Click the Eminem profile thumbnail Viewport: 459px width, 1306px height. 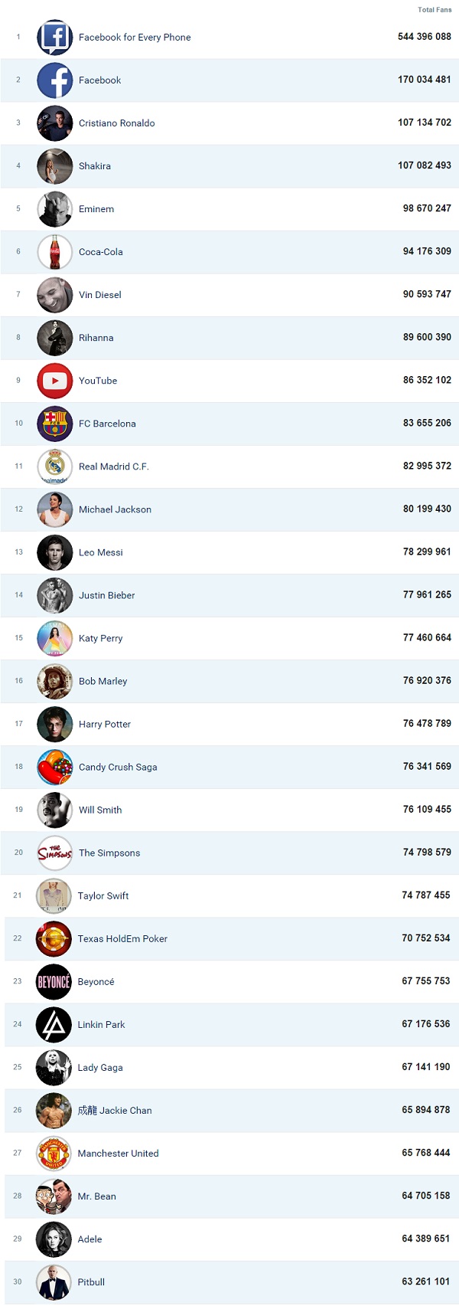tap(54, 209)
